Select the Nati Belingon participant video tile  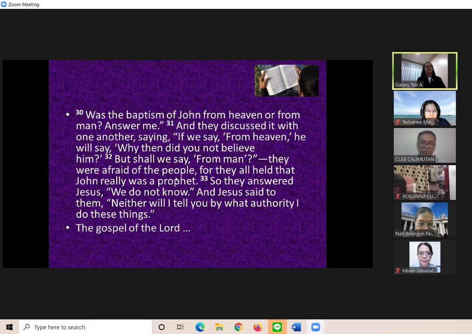425,219
